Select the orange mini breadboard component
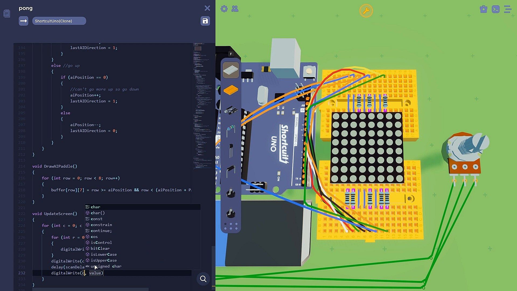Viewport: 517px width, 291px height. (x=231, y=90)
